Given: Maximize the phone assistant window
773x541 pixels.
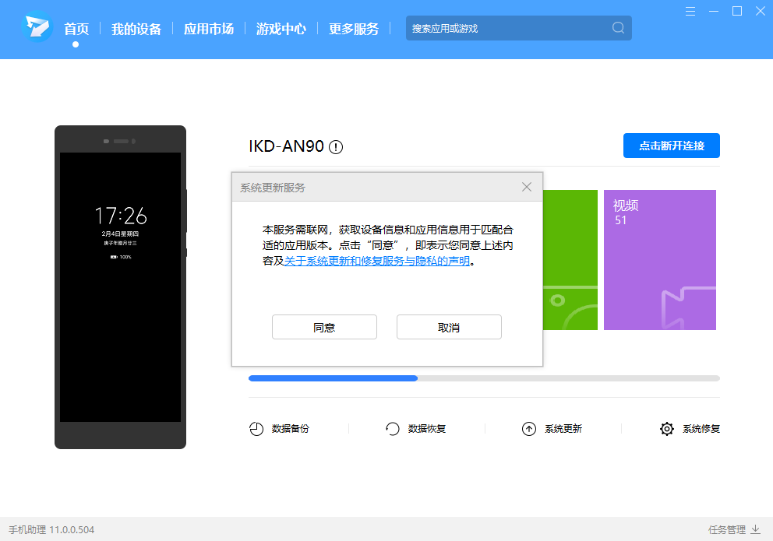Looking at the screenshot, I should point(737,12).
